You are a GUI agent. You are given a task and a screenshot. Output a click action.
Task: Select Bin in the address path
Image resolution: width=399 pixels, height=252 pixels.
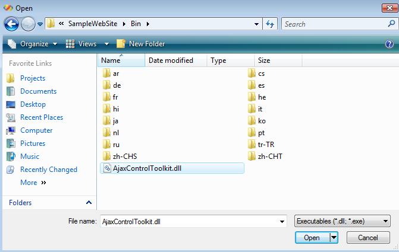click(136, 24)
